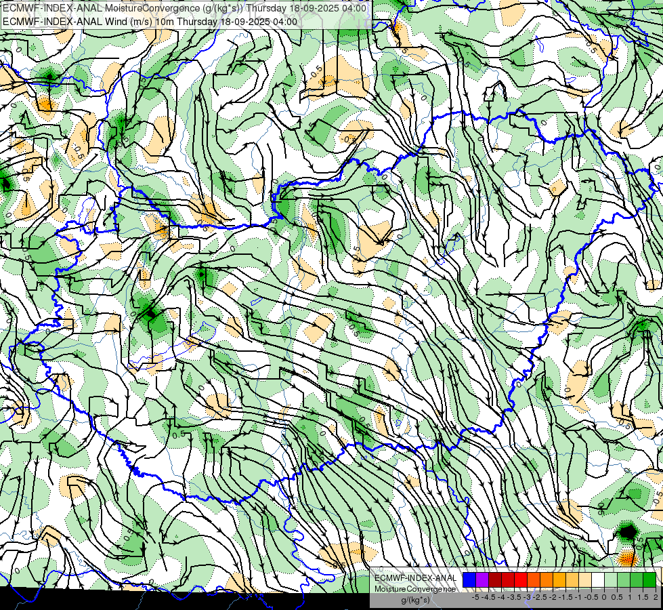Click the -2 value on the legend scale

click(x=553, y=597)
